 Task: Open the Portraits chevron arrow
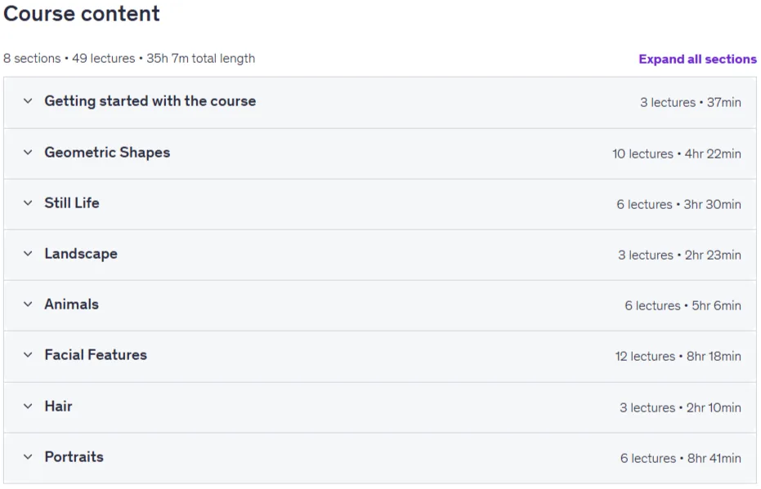pos(28,457)
